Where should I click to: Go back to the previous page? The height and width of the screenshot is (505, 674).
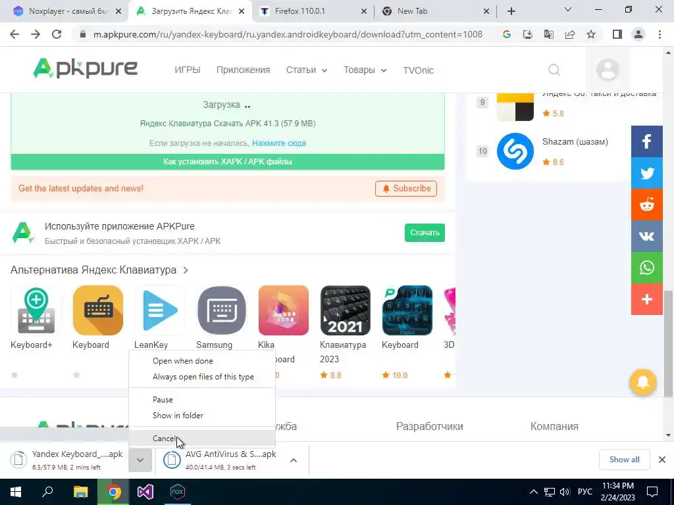point(14,34)
